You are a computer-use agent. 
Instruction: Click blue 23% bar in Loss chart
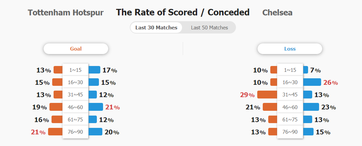click(311, 107)
